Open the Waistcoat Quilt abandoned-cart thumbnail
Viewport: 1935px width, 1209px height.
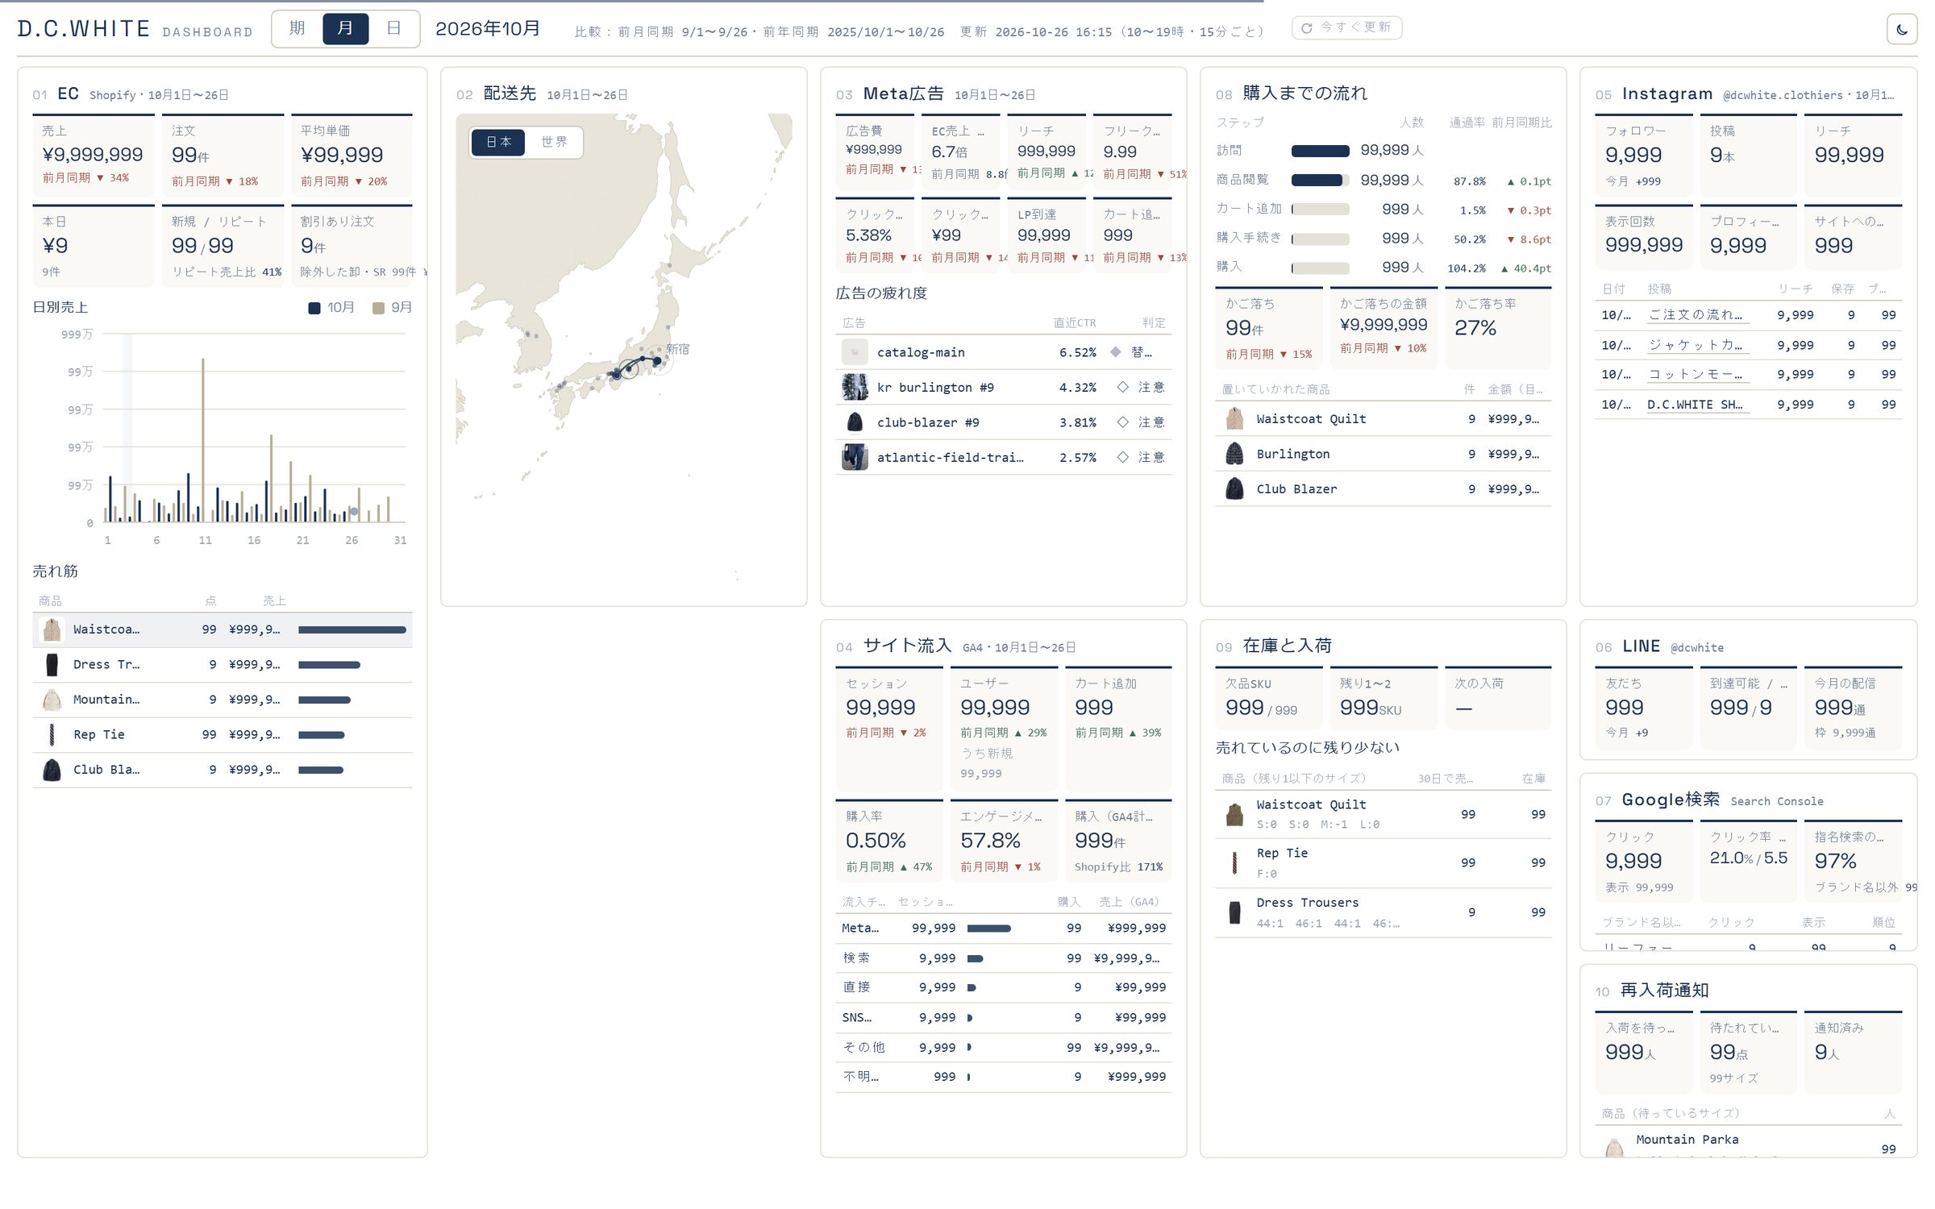(1234, 419)
